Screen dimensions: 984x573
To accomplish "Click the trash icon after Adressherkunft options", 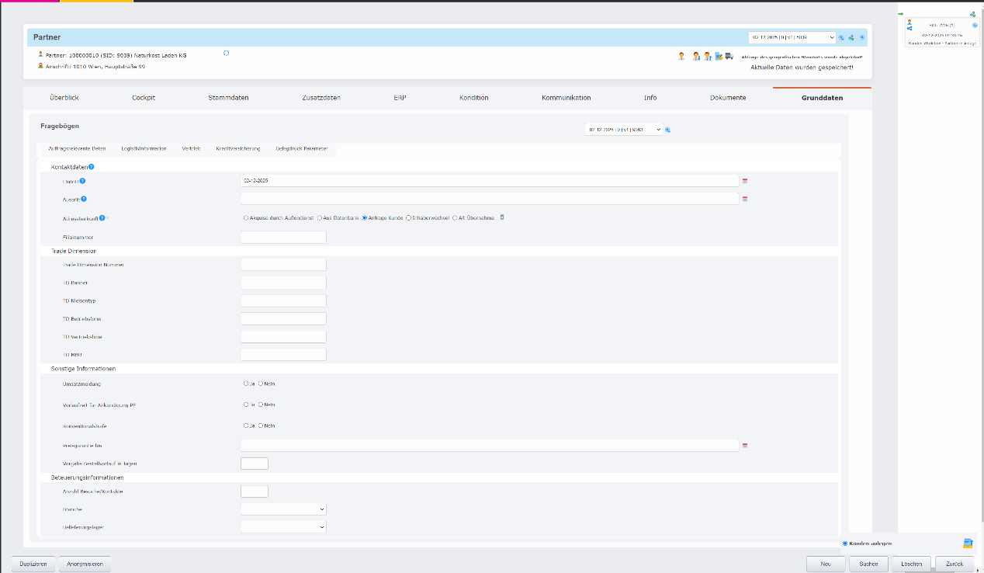I will (502, 217).
